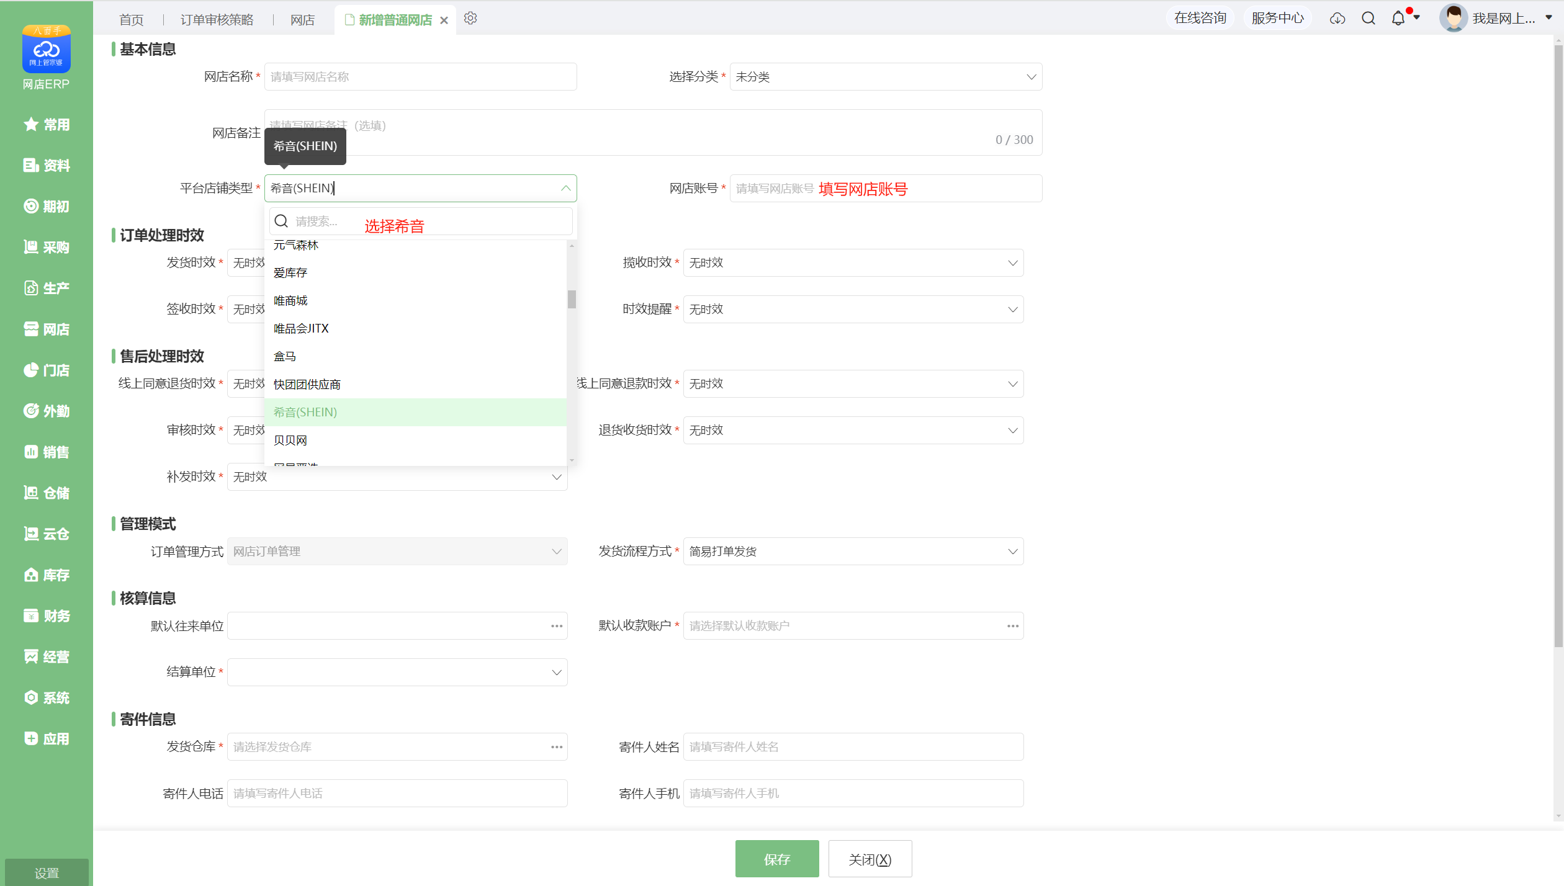Image resolution: width=1564 pixels, height=886 pixels.
Task: Click the page vertical scrollbar
Action: [1558, 346]
